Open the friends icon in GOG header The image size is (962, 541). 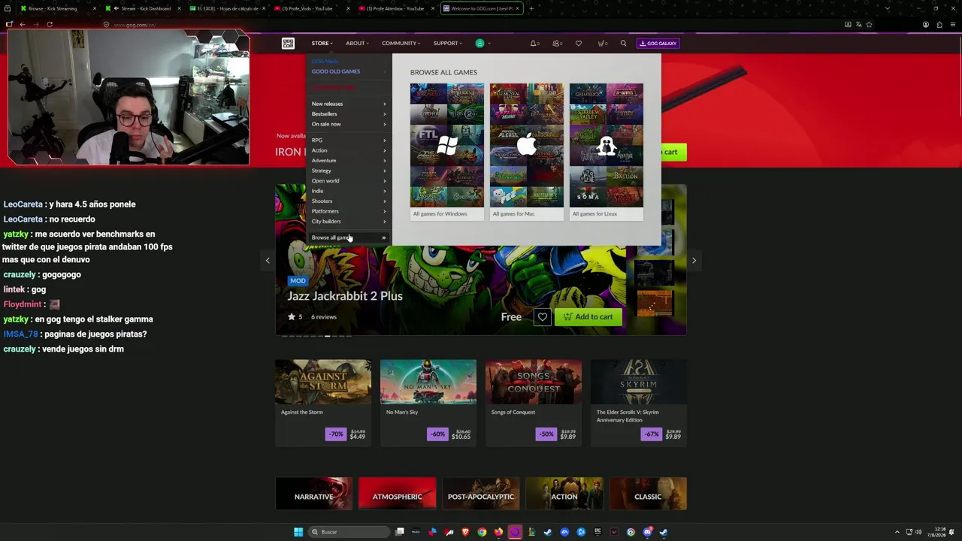click(557, 44)
